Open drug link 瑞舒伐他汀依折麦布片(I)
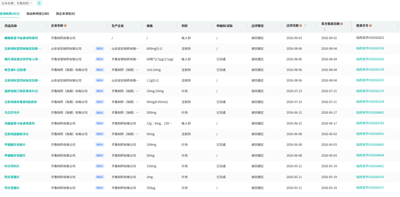This screenshot has height=197, width=400. point(21,91)
